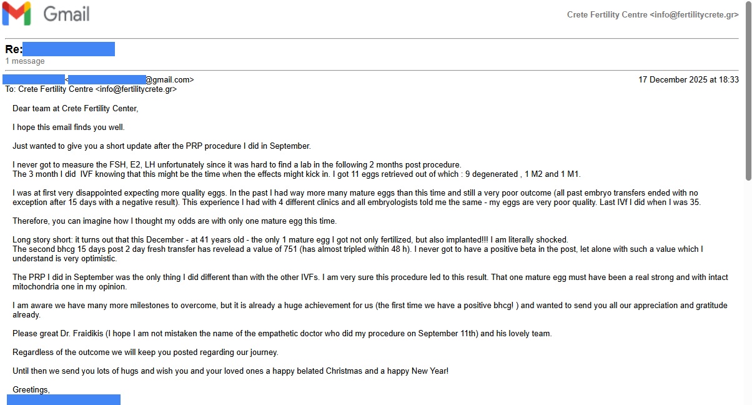This screenshot has height=405, width=752.
Task: Click the vertical scrollbar thumb
Action: [746, 94]
